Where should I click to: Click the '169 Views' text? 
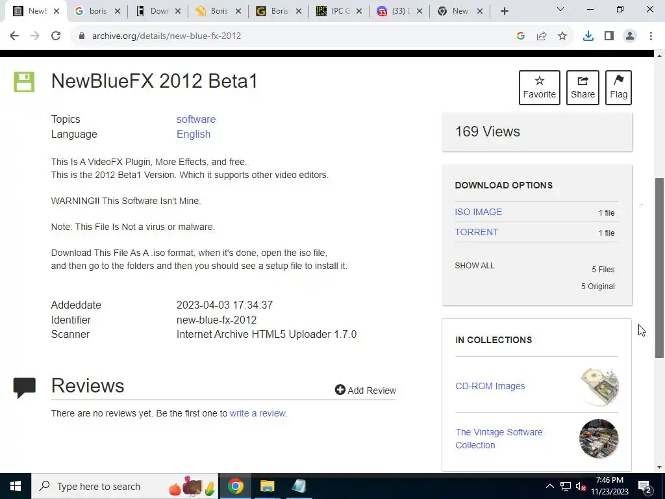pos(487,131)
